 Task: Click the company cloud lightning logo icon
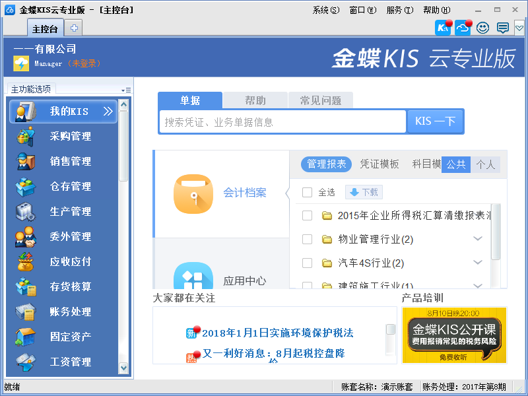point(21,63)
